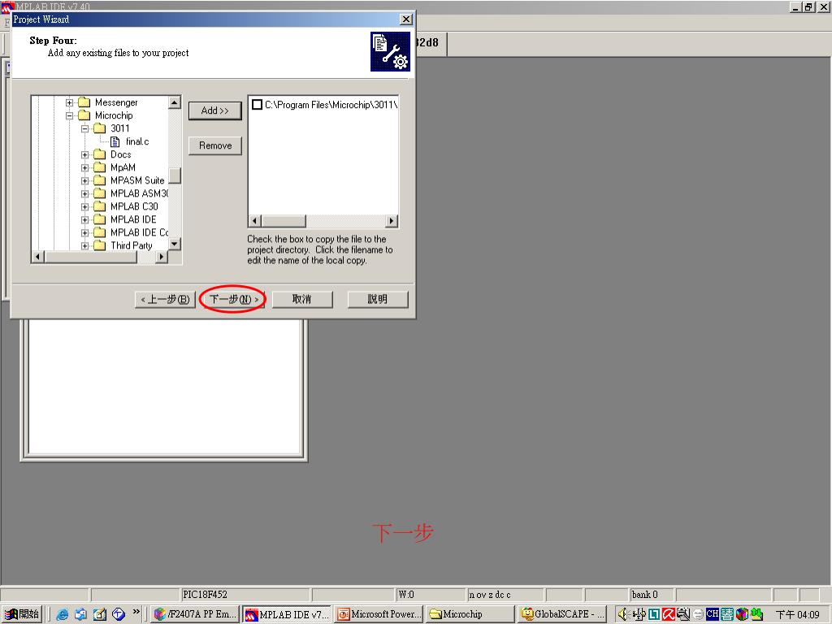Click the MPLAB C30 folder icon
832x624 pixels.
coord(100,206)
